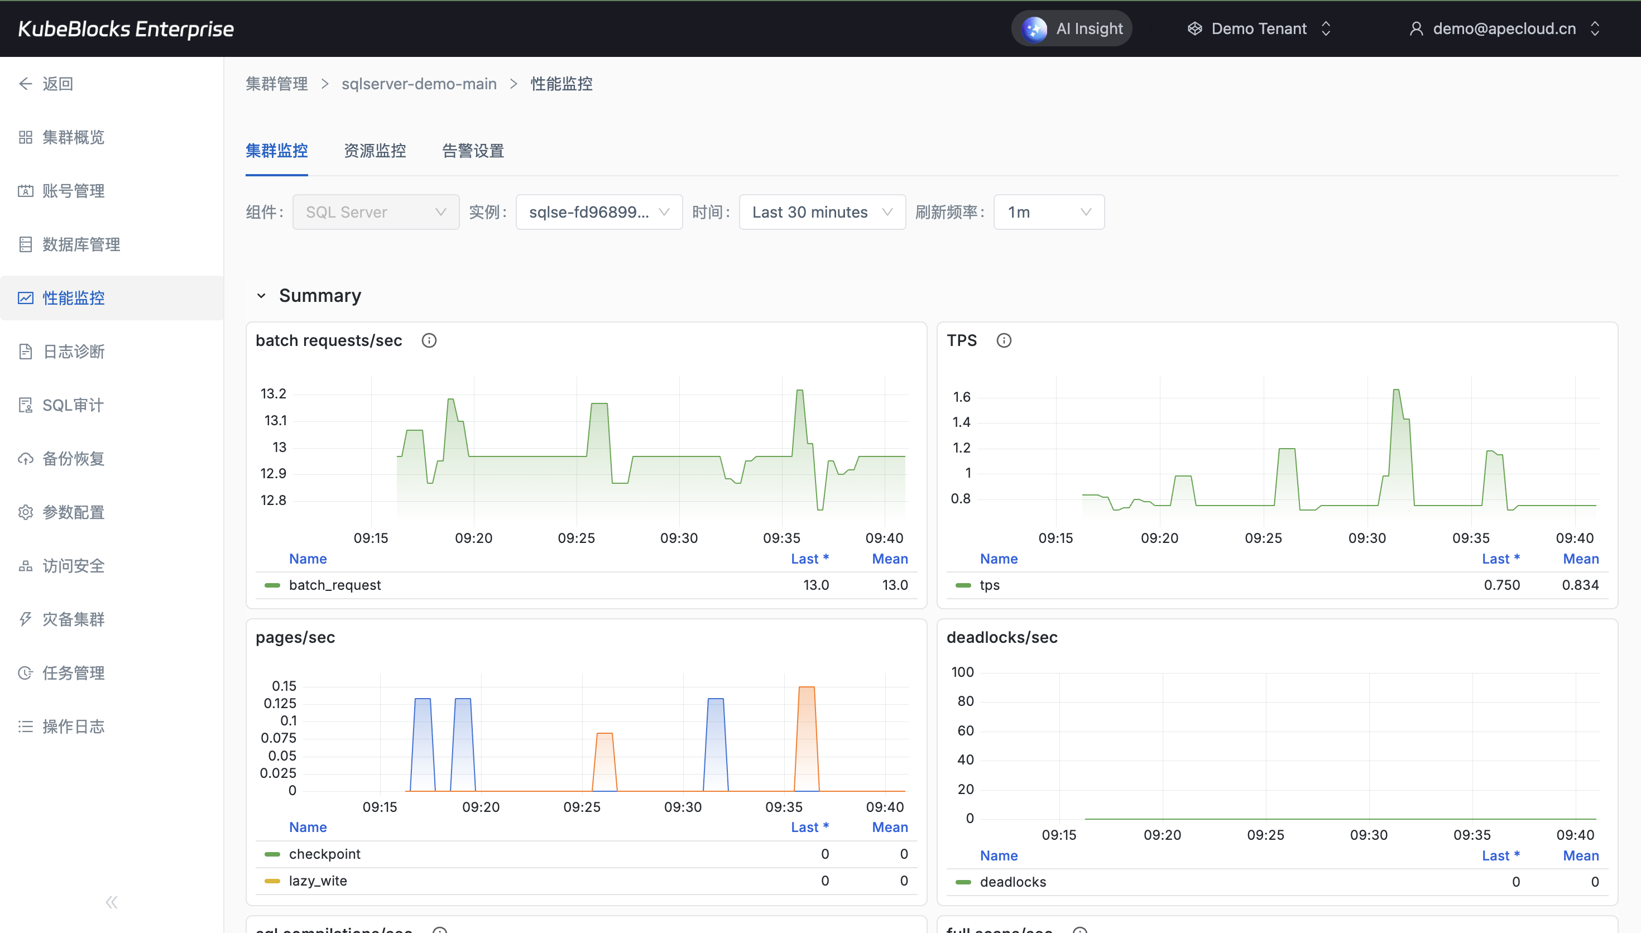The width and height of the screenshot is (1641, 933).
Task: Sort the TPS legend by Mean column
Action: (1580, 559)
